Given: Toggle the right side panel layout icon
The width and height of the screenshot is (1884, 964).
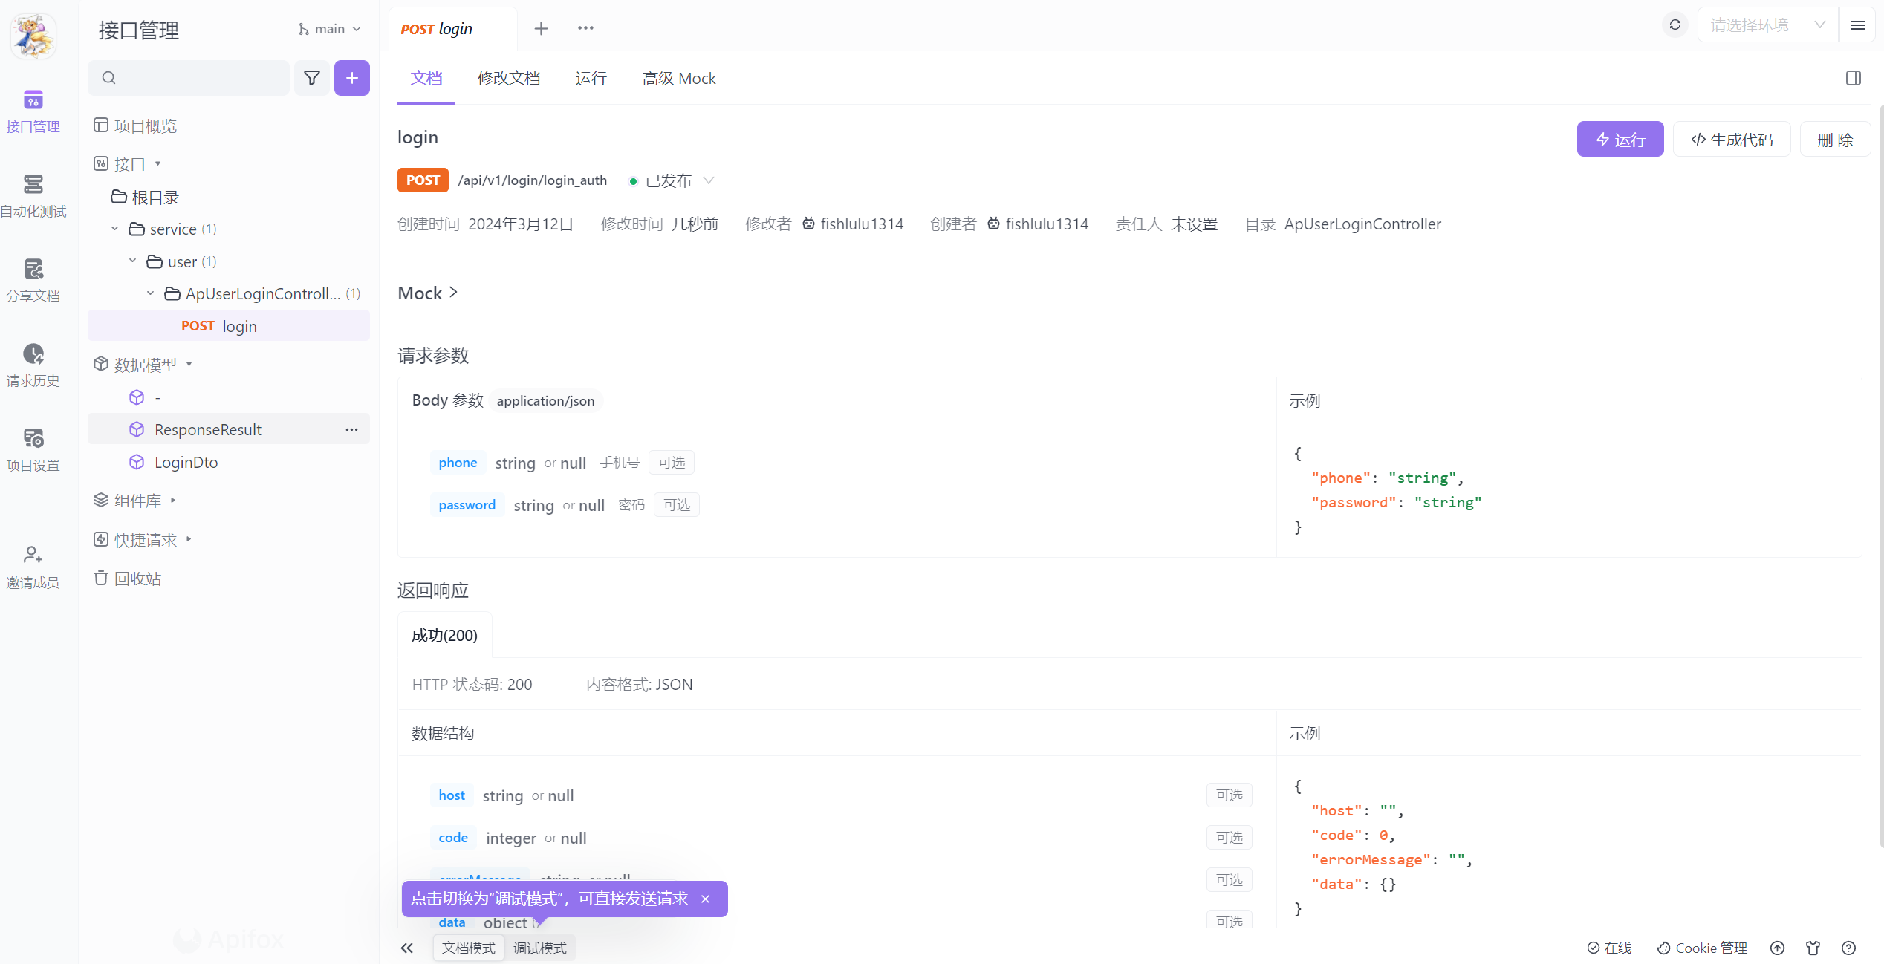Looking at the screenshot, I should click(1853, 78).
